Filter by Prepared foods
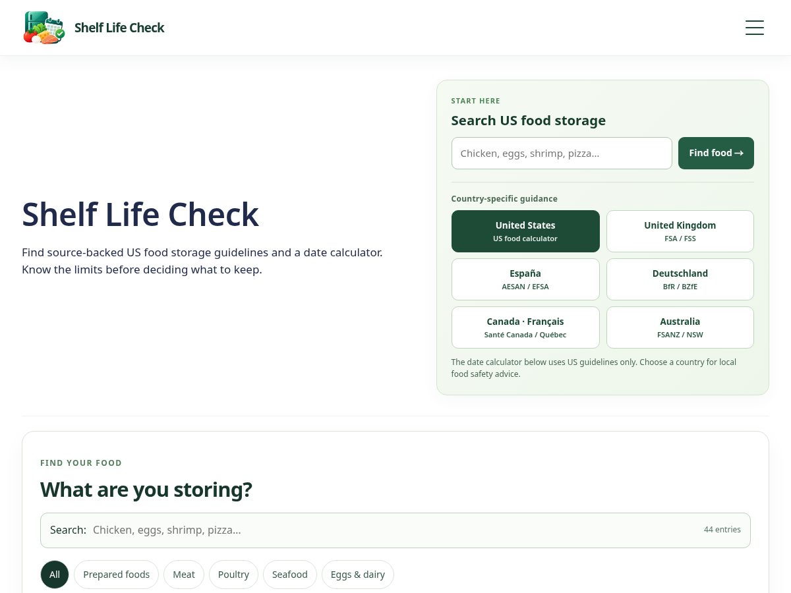The width and height of the screenshot is (791, 593). (117, 575)
